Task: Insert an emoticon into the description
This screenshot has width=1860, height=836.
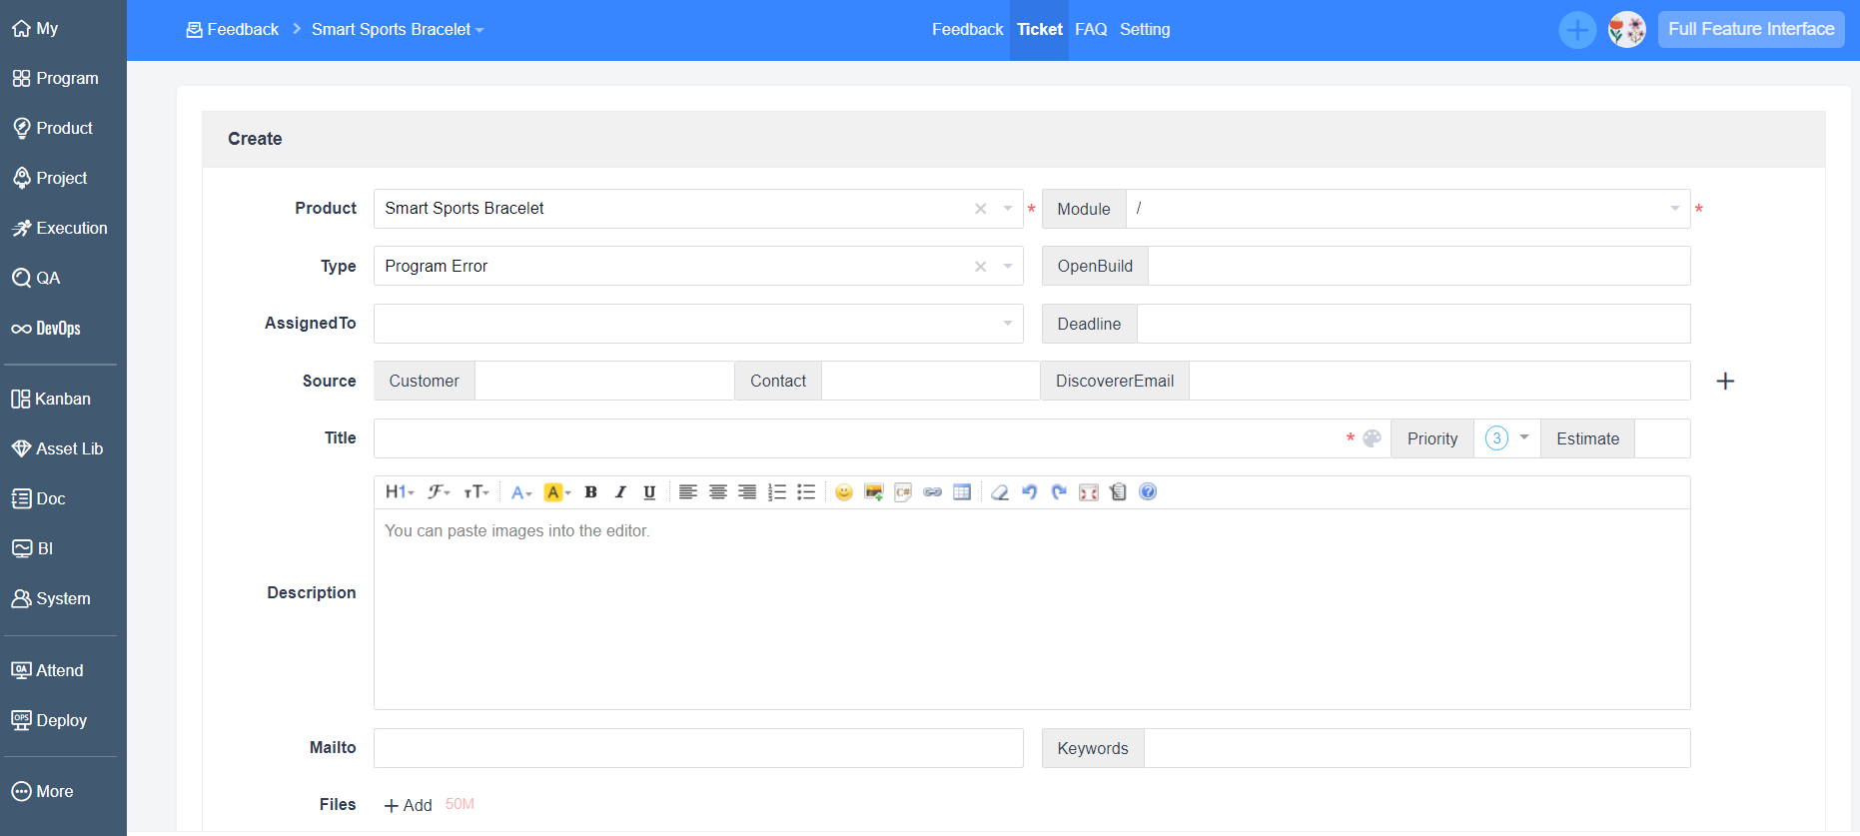Action: coord(844,491)
